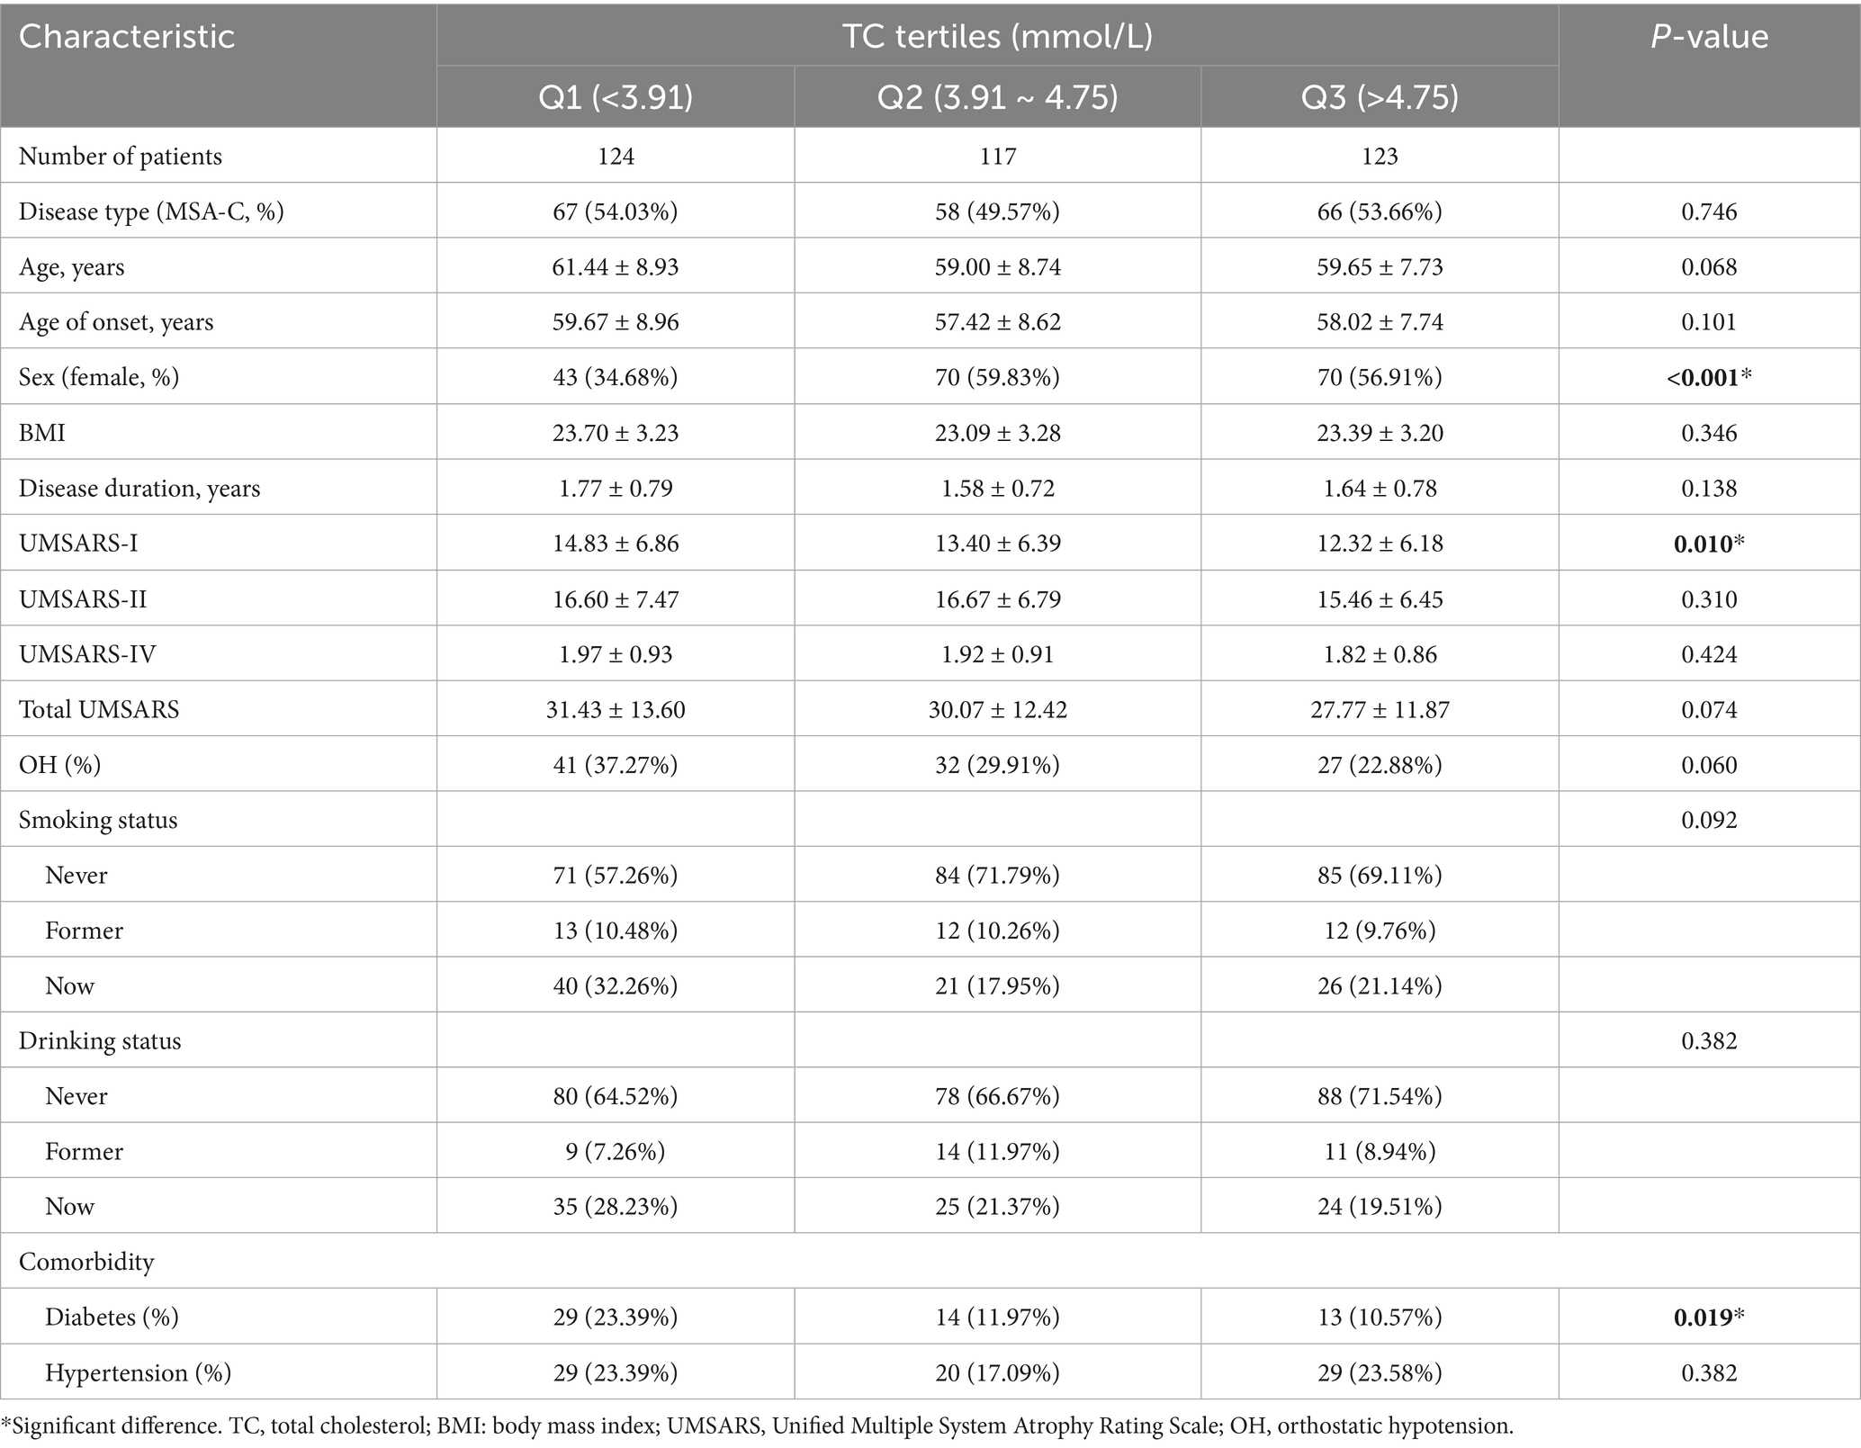Click the Hypertension (%) row label
The width and height of the screenshot is (1861, 1448).
(x=139, y=1373)
